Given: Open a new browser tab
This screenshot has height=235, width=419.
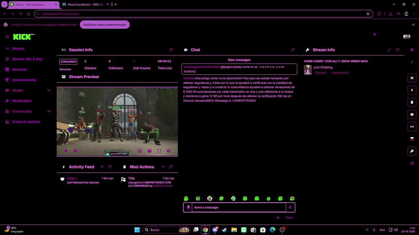Looking at the screenshot, I should click(x=116, y=5).
